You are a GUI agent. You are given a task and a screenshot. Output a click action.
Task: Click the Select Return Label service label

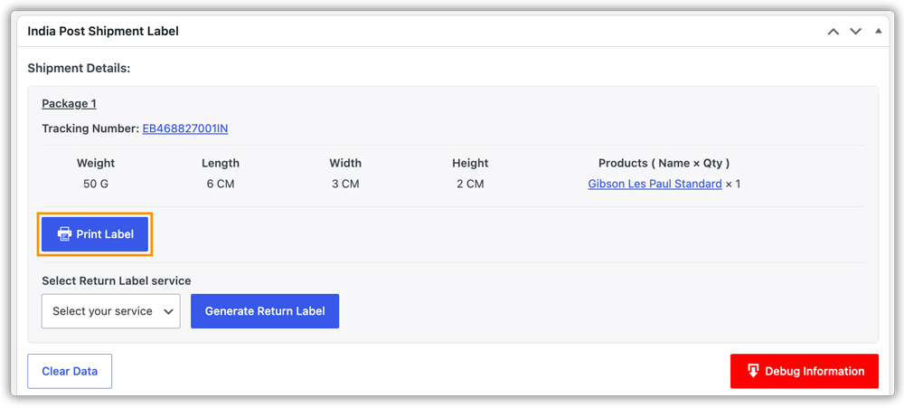pyautogui.click(x=117, y=281)
